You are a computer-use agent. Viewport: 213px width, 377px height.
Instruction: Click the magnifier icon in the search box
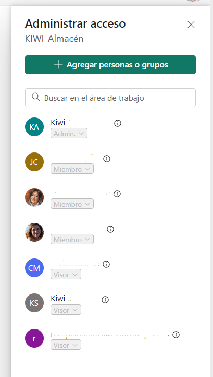pos(36,97)
